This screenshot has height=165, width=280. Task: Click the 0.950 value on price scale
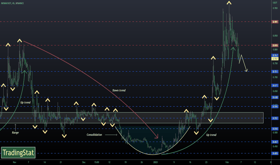click(x=275, y=8)
